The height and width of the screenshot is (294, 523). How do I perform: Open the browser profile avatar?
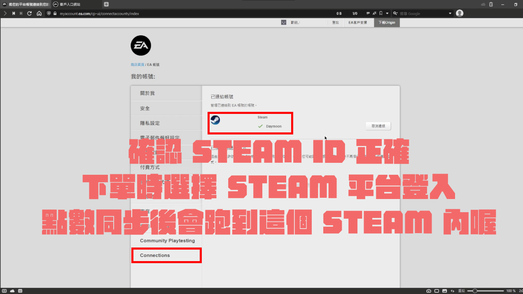(x=460, y=13)
